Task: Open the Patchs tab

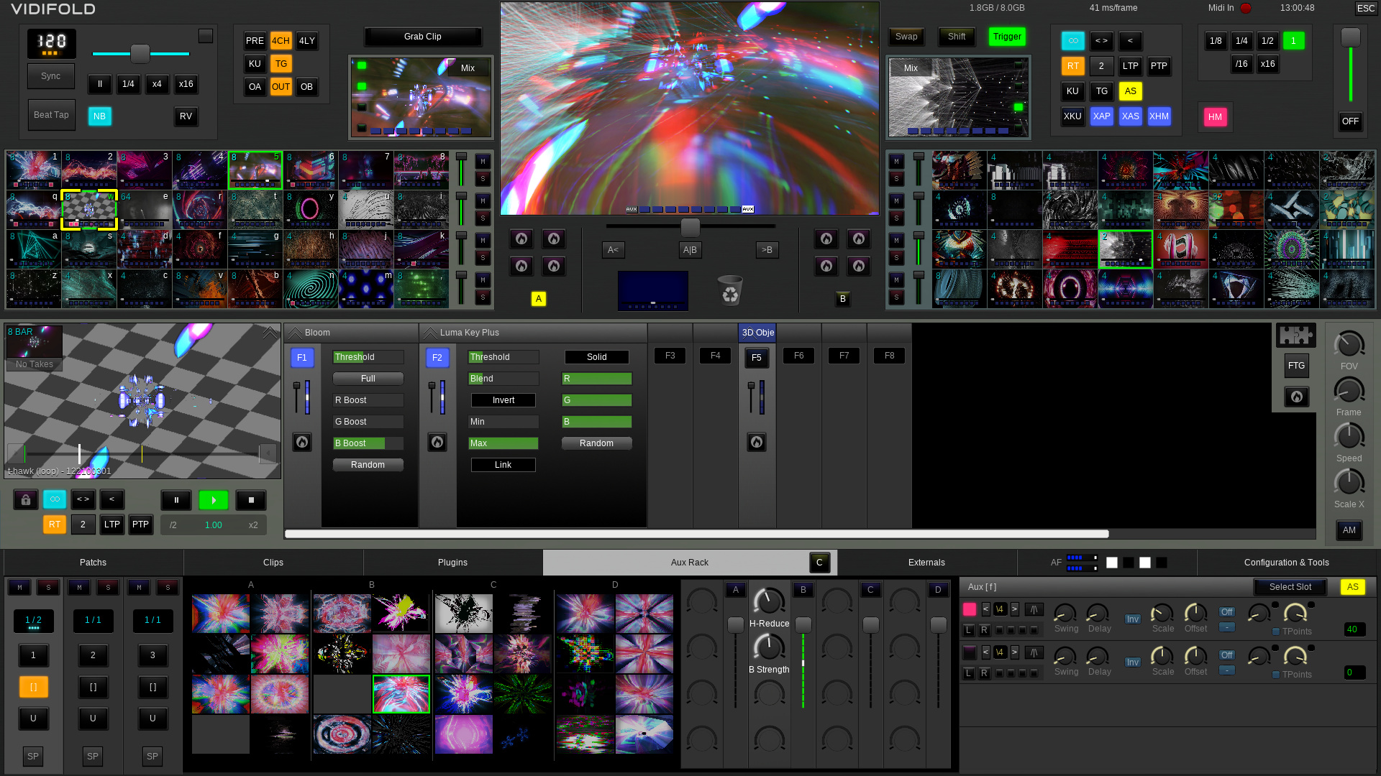Action: [x=93, y=563]
